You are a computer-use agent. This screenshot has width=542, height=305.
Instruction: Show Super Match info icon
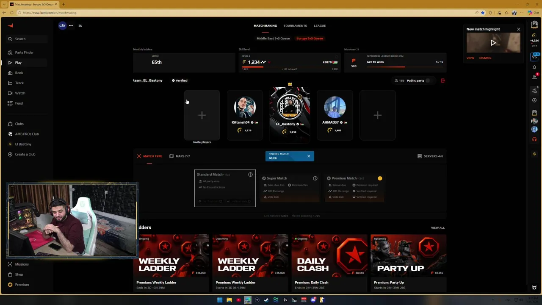(x=315, y=178)
